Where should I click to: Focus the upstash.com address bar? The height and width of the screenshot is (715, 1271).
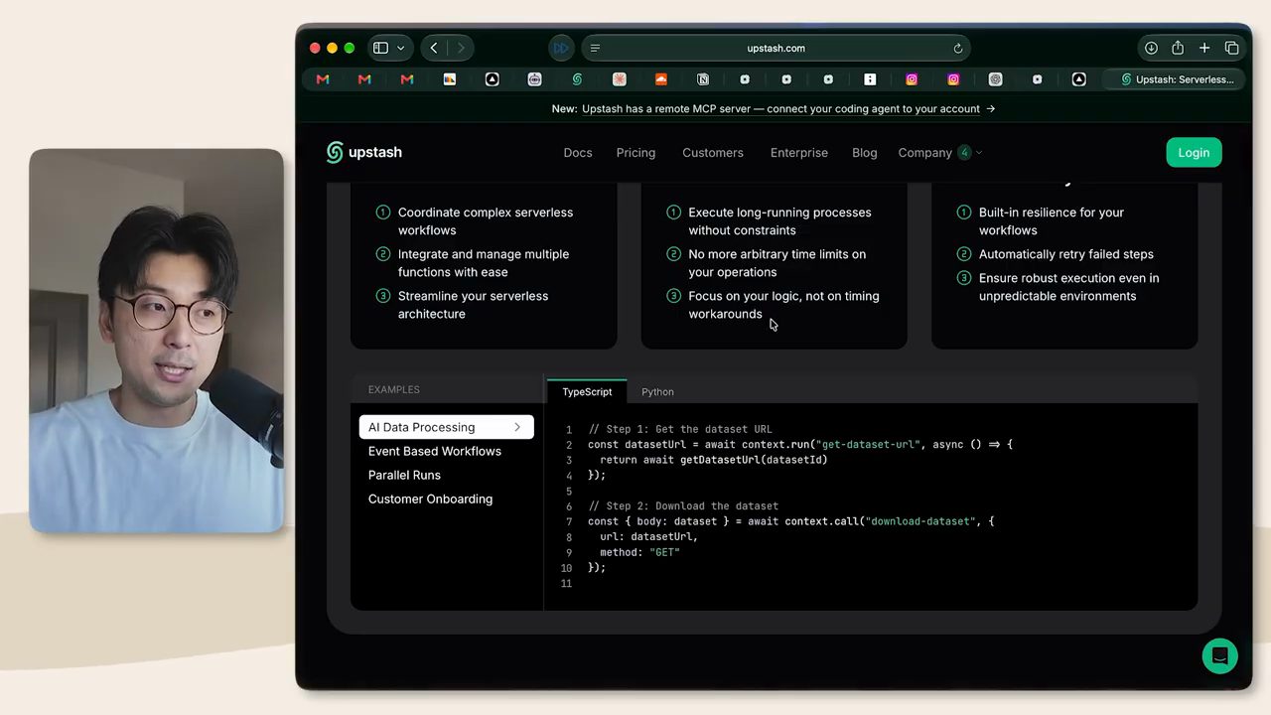(x=776, y=48)
